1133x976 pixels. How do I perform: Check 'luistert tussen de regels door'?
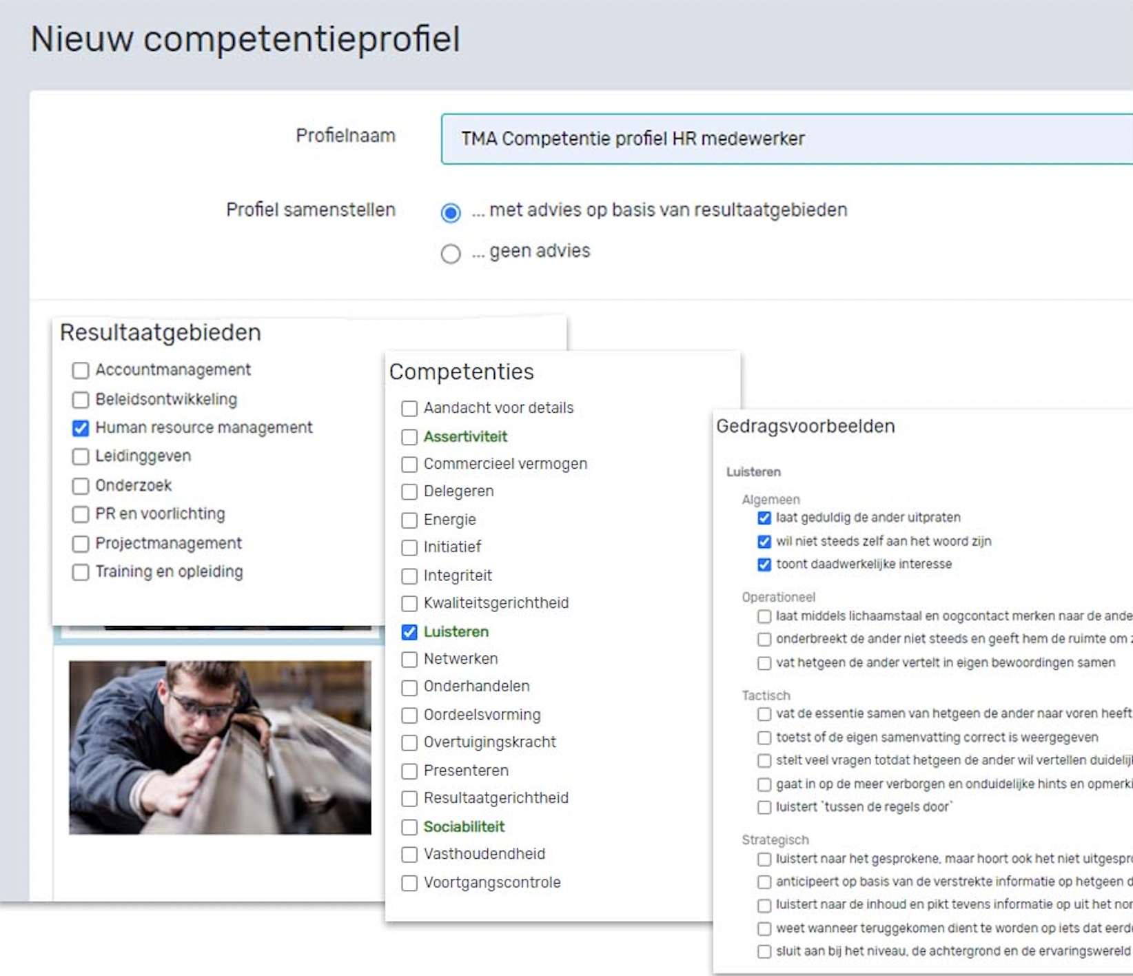tap(764, 807)
